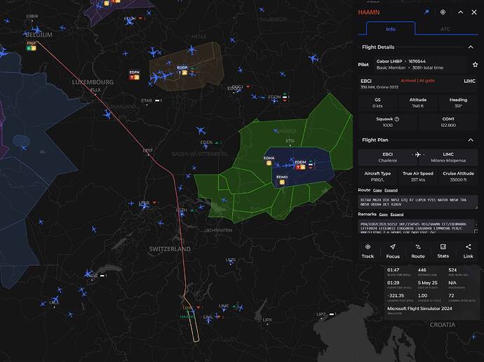Viewport: 484px width, 362px height.
Task: Toggle the Route display button
Action: (x=418, y=251)
